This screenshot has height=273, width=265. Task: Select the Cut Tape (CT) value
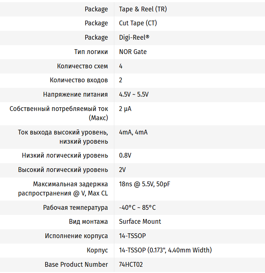point(138,23)
